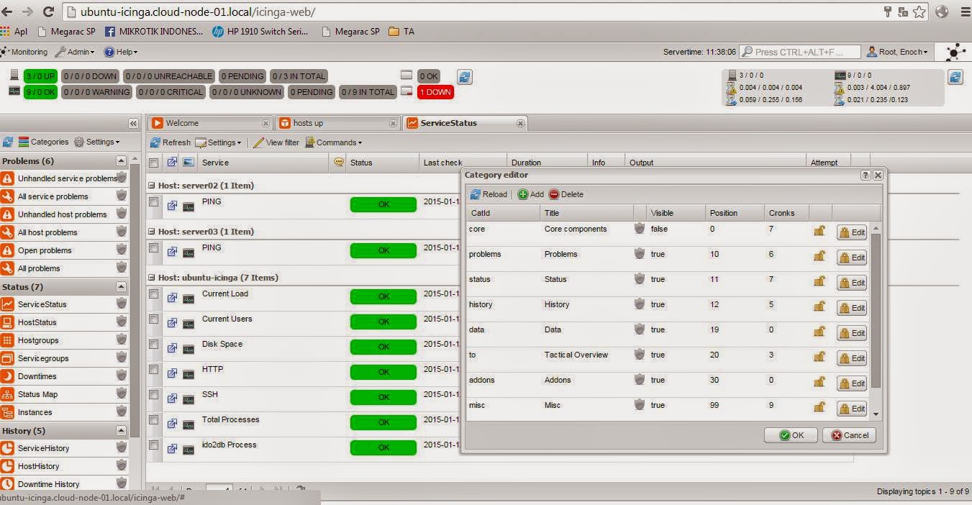Viewport: 972px width, 505px height.
Task: Click Add in the Category editor toolbar
Action: click(x=530, y=194)
